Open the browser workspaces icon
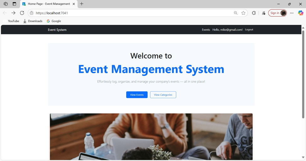 point(6,4)
